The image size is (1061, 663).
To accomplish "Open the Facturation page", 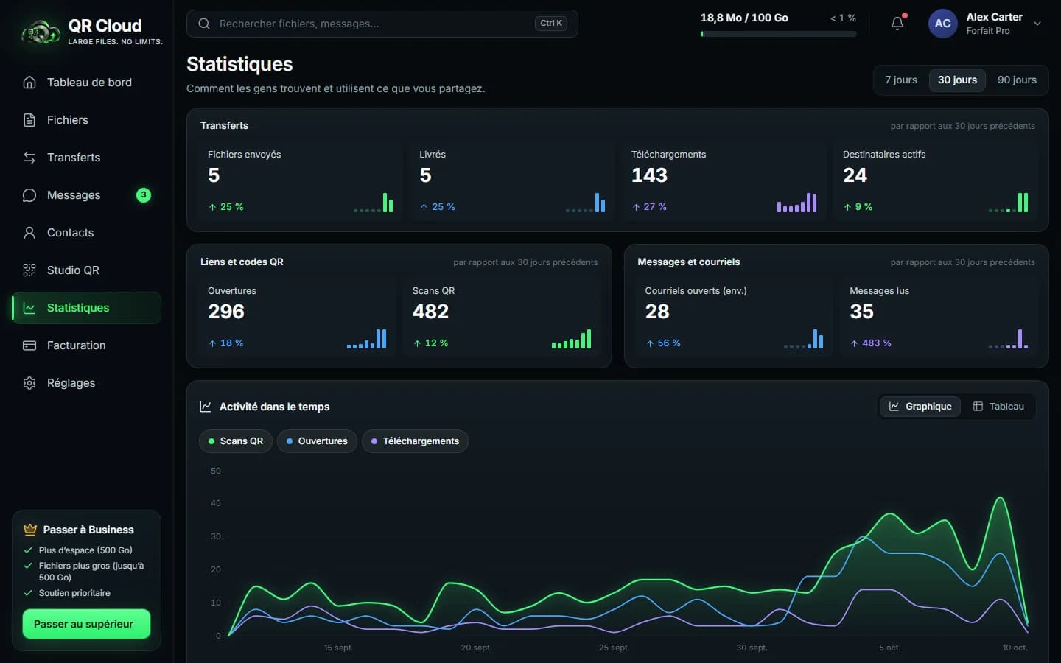I will click(x=86, y=345).
